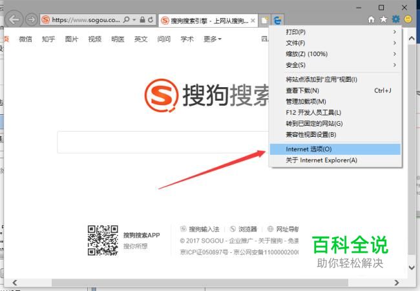Viewport: 420px width, 291px height.
Task: Open F12 开发人员工具(L)
Action: coord(335,113)
